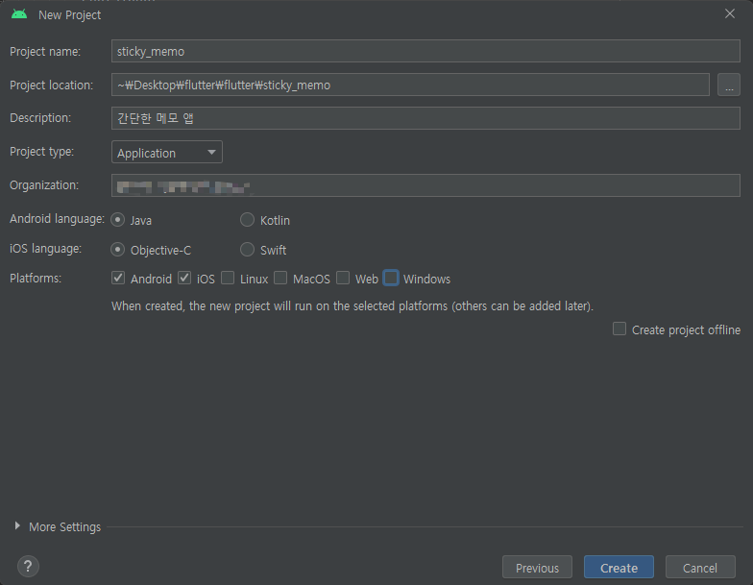Screen dimensions: 753x585
Task: Cancel the New Project dialog
Action: coord(700,568)
